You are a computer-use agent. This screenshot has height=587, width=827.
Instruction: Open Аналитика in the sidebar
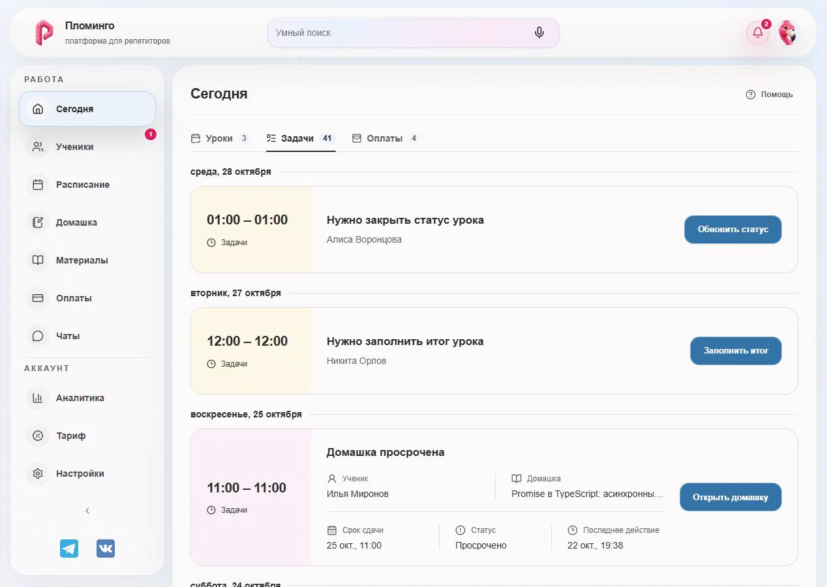(87, 398)
